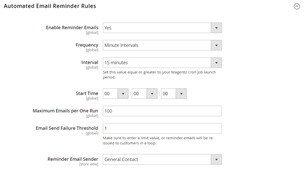Click the Minute Intervals value in Frequency
Viewport: 304px width, 170px height.
(121, 45)
